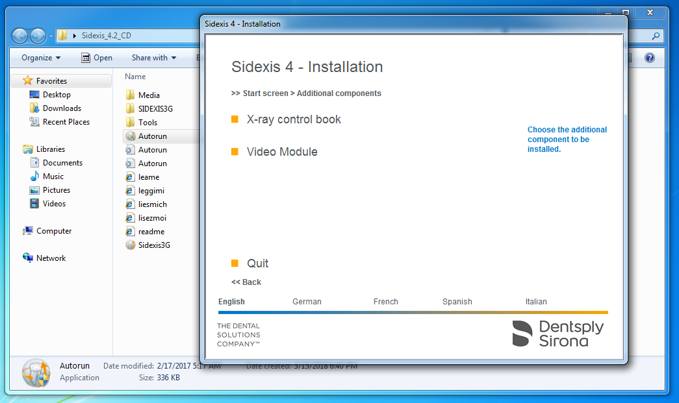679x403 pixels.
Task: Open the Share with dropdown
Action: (x=154, y=58)
